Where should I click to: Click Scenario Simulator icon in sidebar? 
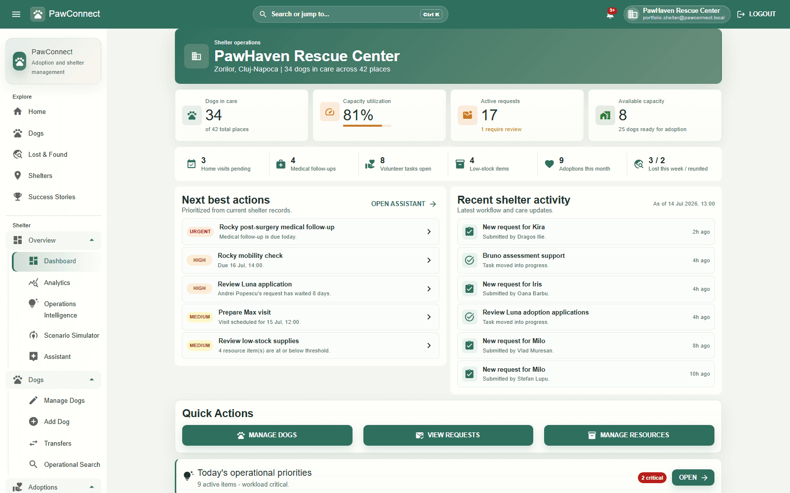34,335
